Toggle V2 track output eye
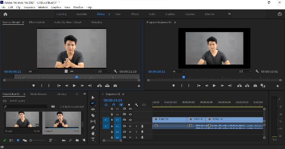285x149 pixels. 130,114
